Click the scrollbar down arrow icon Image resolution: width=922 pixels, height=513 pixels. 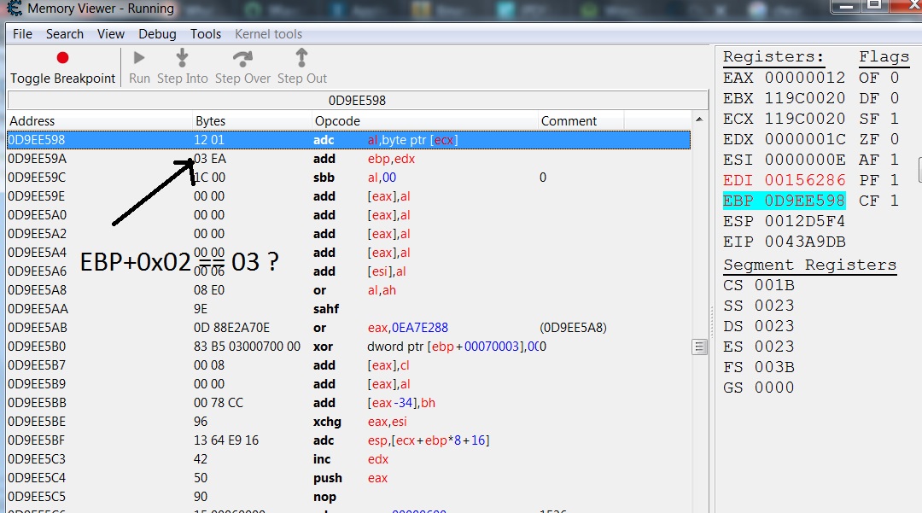click(x=700, y=507)
